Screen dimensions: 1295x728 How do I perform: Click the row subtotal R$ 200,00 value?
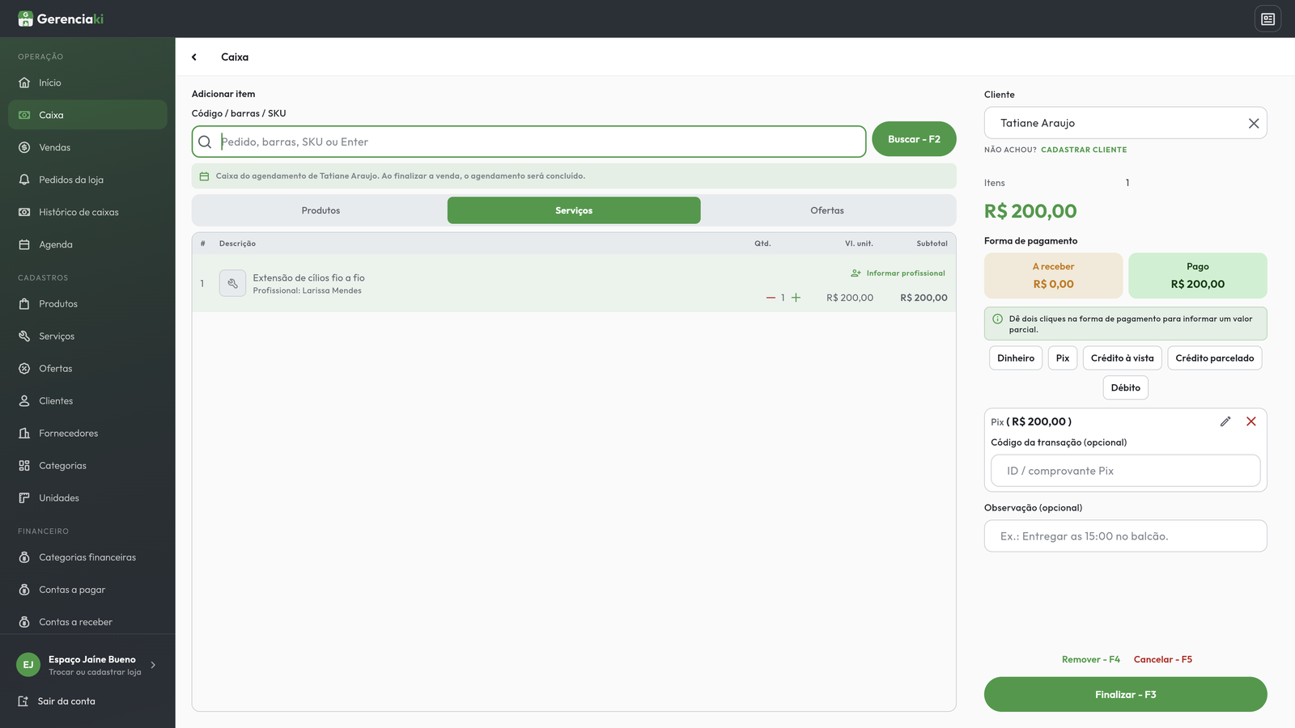pos(923,298)
